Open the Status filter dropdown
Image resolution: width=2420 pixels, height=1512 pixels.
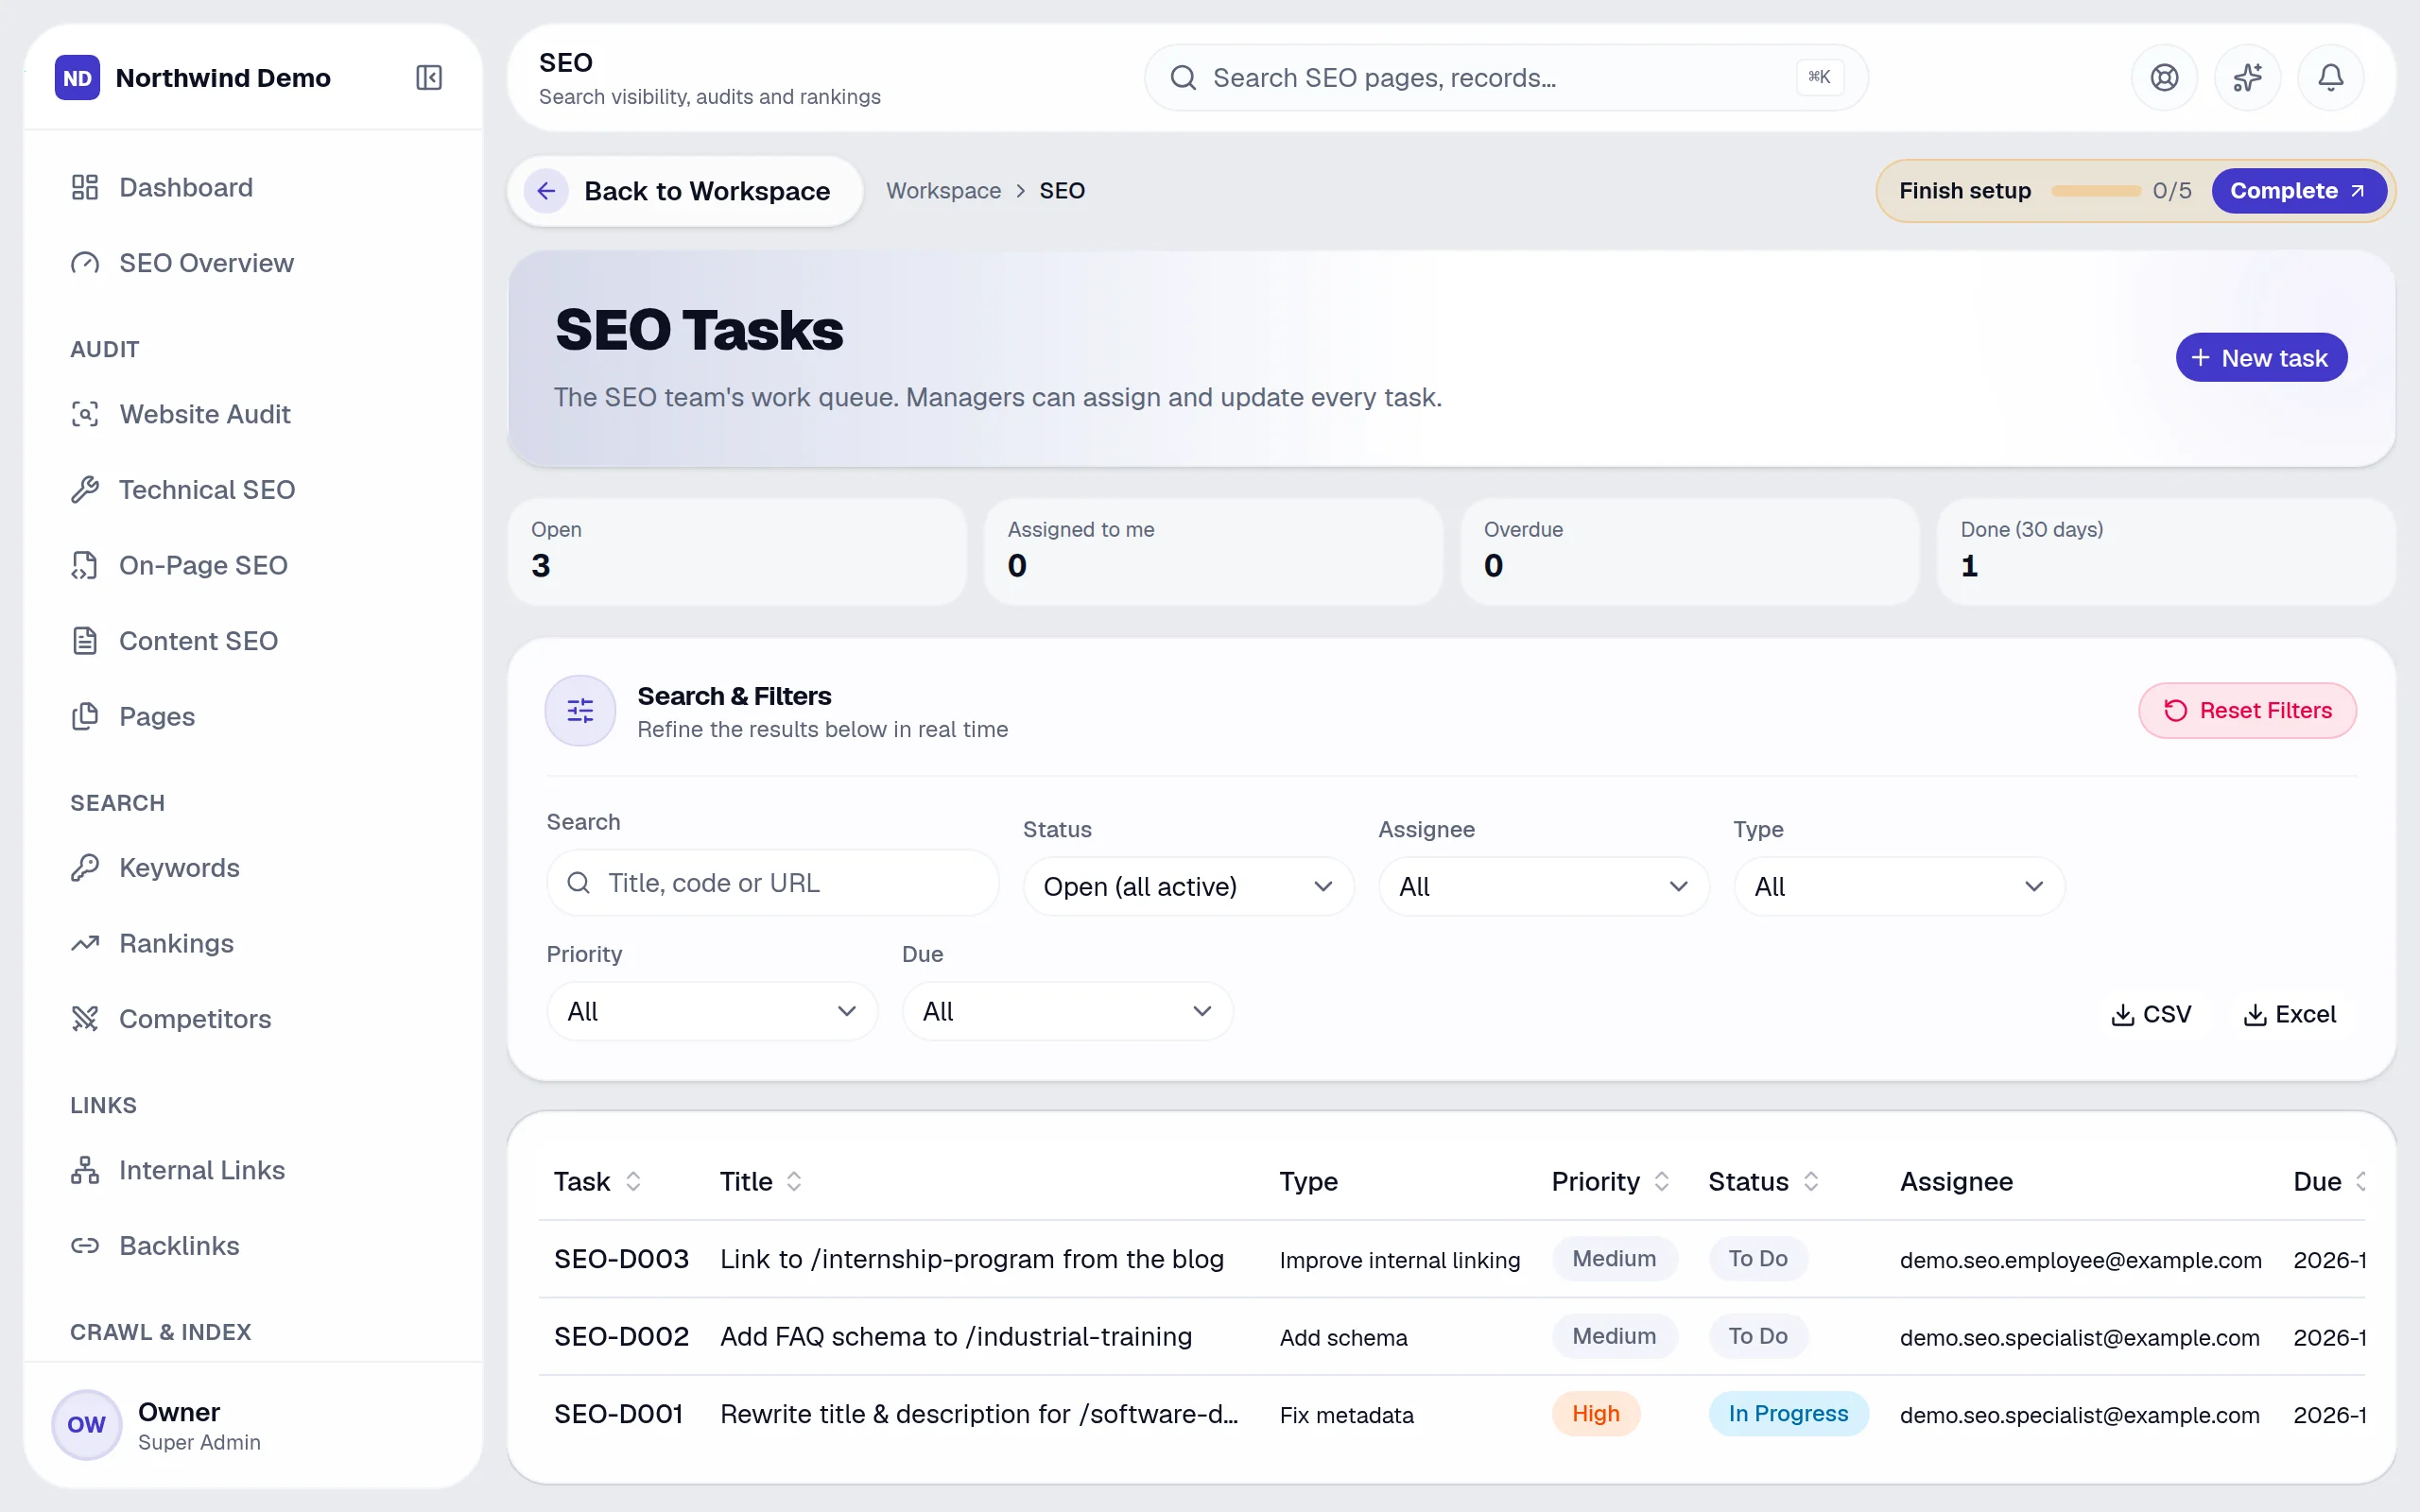pos(1188,886)
